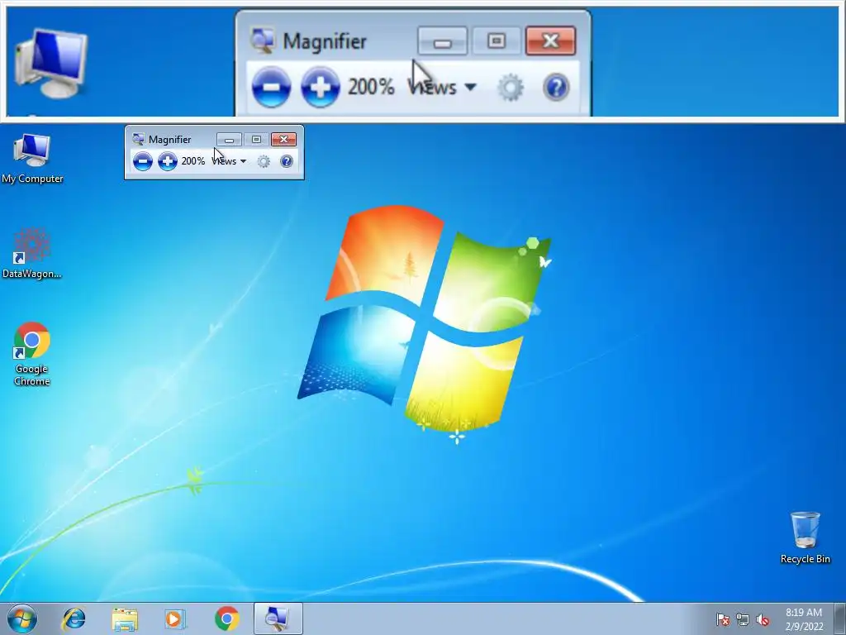Image resolution: width=846 pixels, height=635 pixels.
Task: Select the My Computer desktop icon with its label
Action: tap(32, 159)
